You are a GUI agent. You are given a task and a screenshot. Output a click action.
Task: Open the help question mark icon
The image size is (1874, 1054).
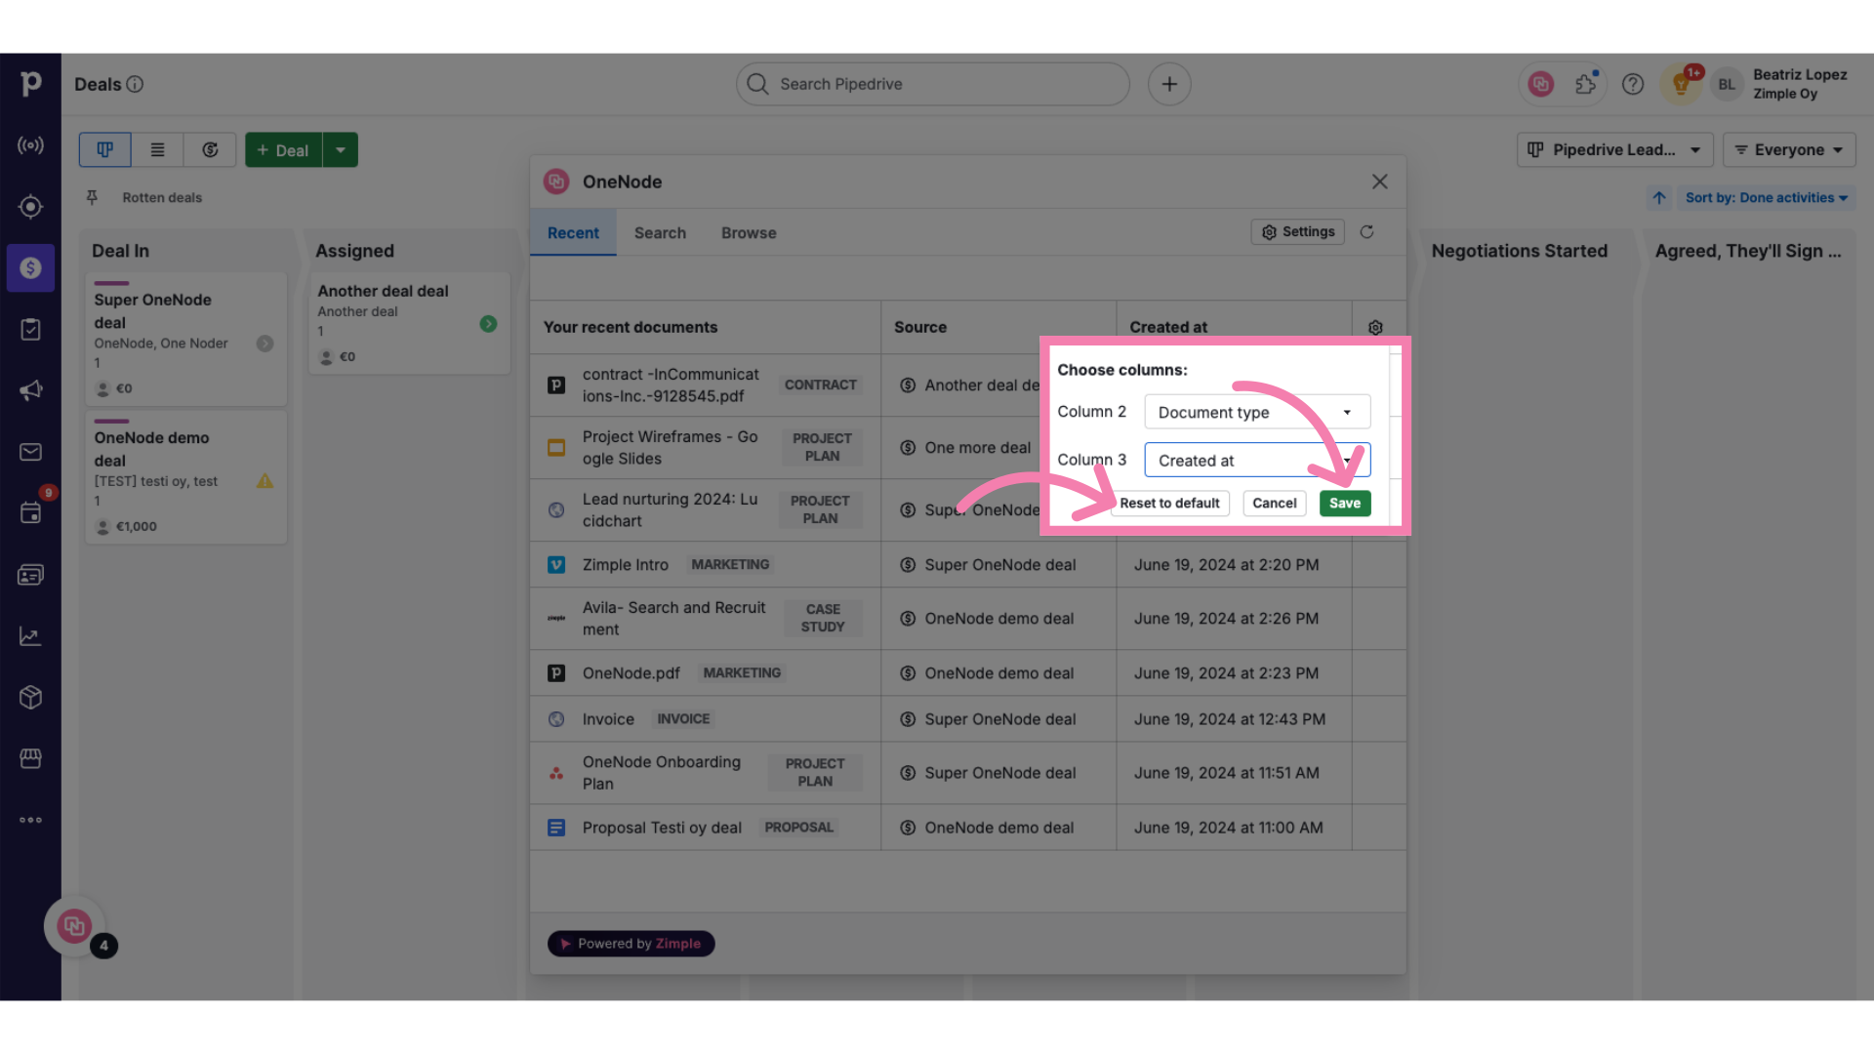1633,84
